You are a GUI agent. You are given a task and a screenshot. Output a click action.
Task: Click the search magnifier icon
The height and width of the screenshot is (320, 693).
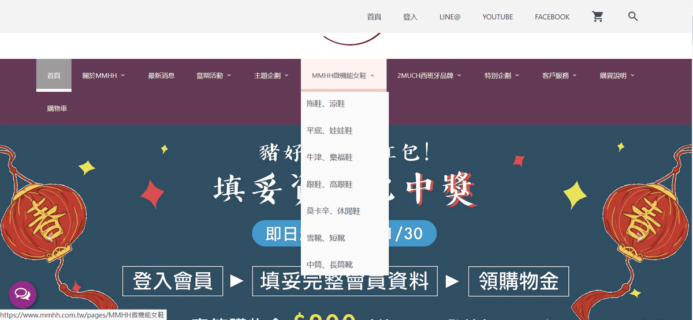tap(633, 17)
